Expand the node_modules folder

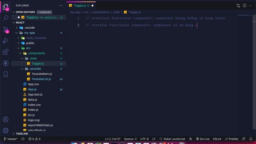[18, 38]
